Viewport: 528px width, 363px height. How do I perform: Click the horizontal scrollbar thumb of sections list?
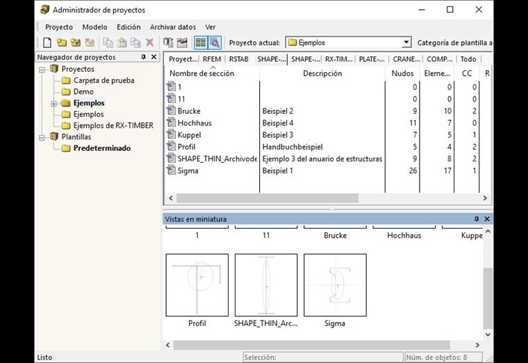(267, 198)
